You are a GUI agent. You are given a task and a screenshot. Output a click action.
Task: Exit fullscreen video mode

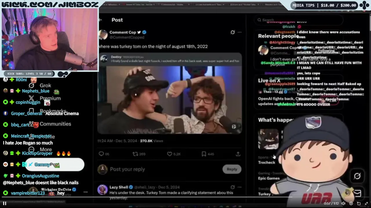click(x=366, y=203)
